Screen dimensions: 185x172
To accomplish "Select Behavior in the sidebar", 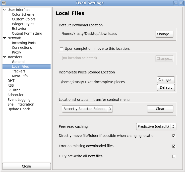I will (19, 29).
